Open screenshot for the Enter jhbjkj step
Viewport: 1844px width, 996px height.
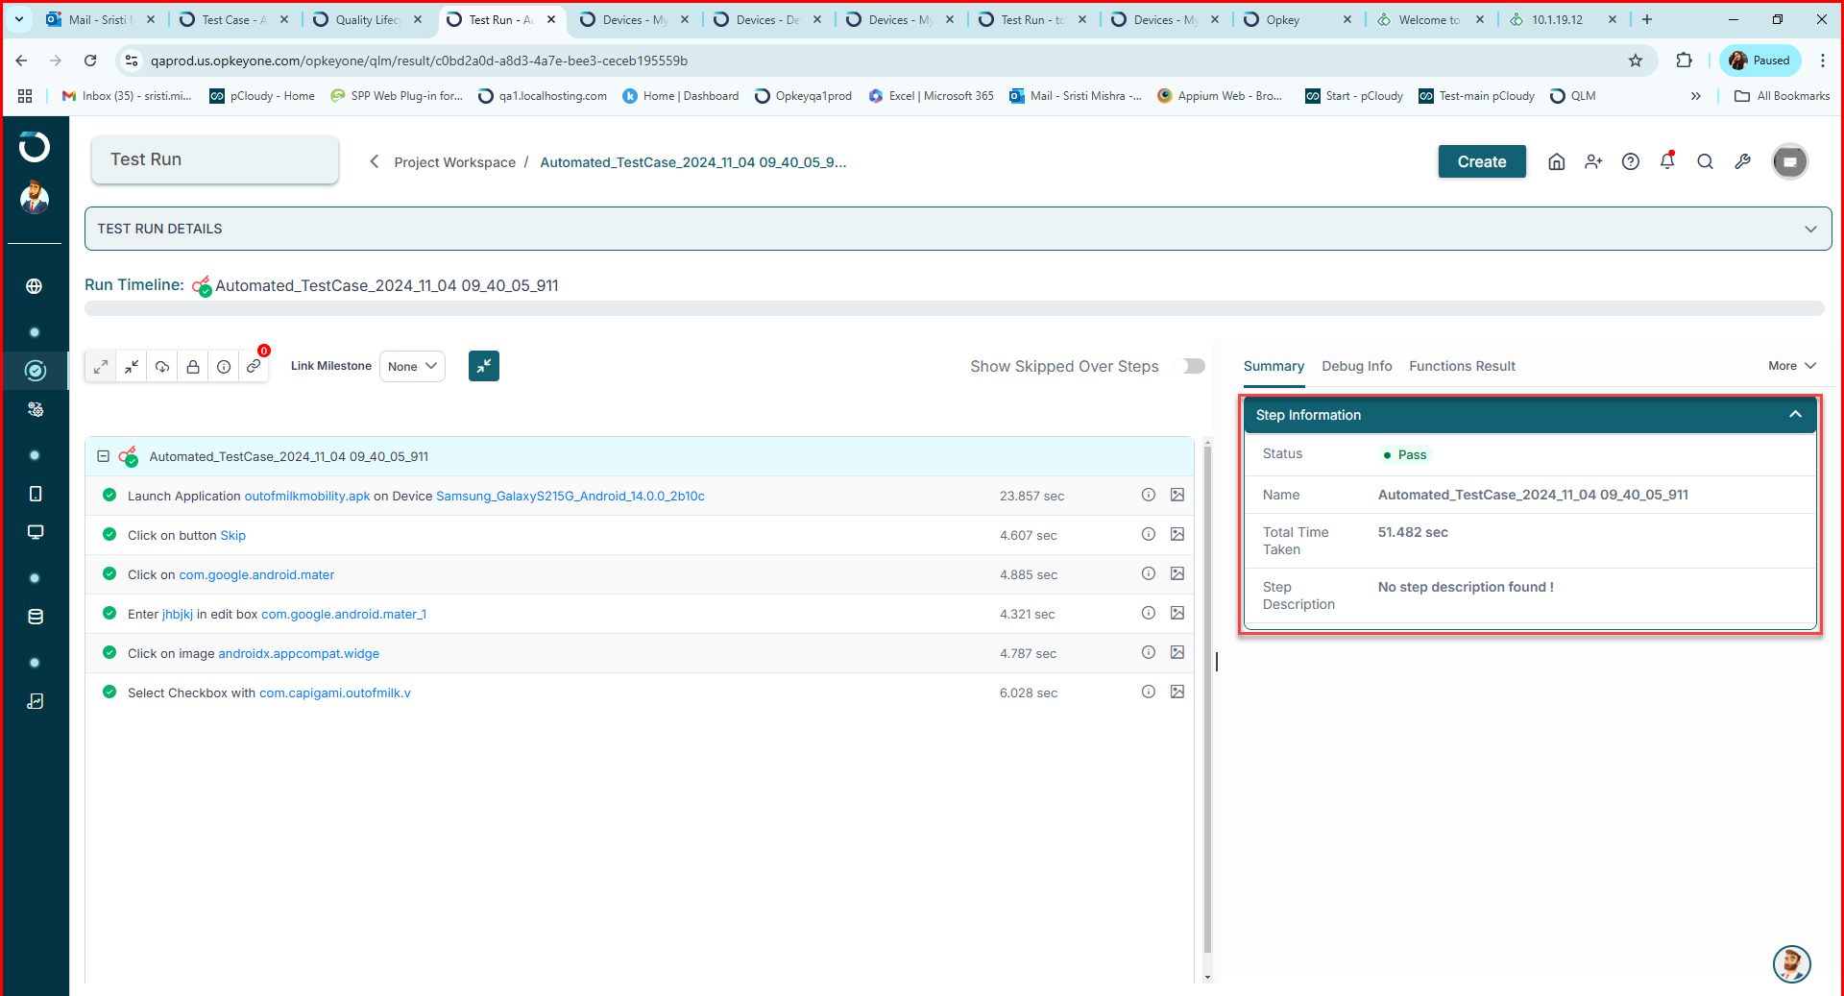[1177, 613]
